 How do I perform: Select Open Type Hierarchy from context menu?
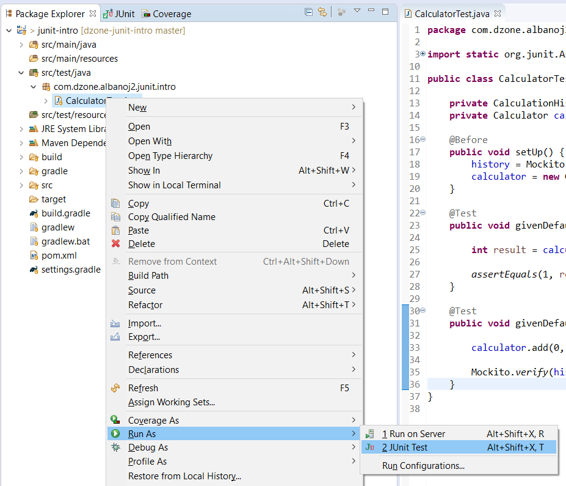point(169,156)
